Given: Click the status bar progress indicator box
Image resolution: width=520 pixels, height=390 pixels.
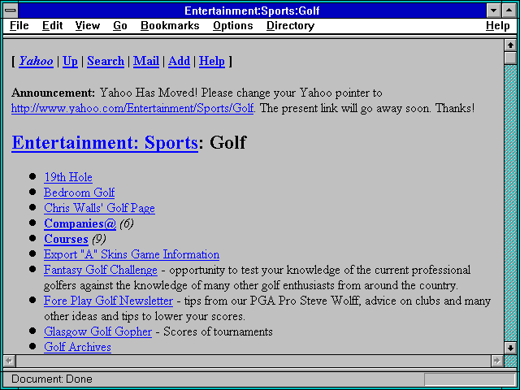Looking at the screenshot, I should [470, 379].
